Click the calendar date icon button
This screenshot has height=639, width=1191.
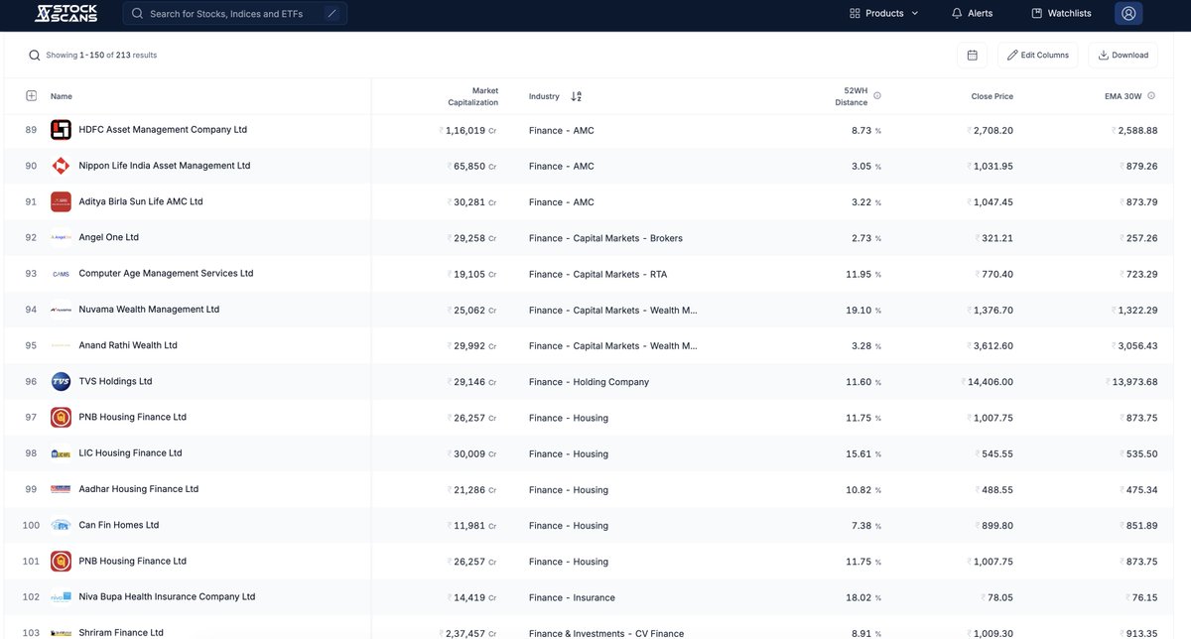pos(972,56)
